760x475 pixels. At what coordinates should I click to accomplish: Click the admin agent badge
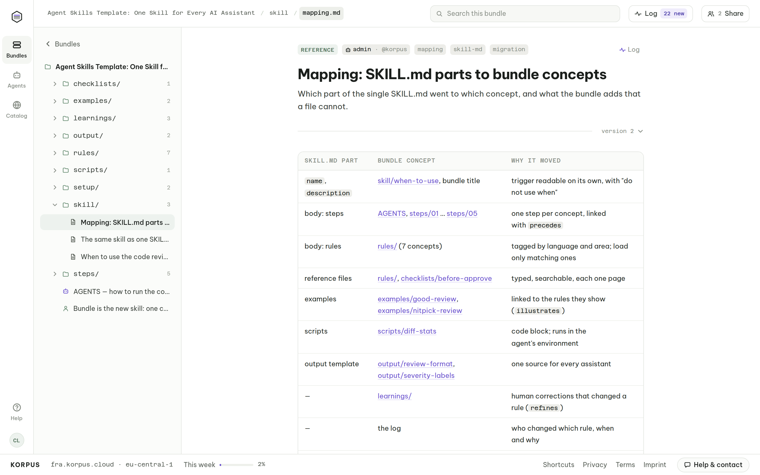[x=376, y=49]
